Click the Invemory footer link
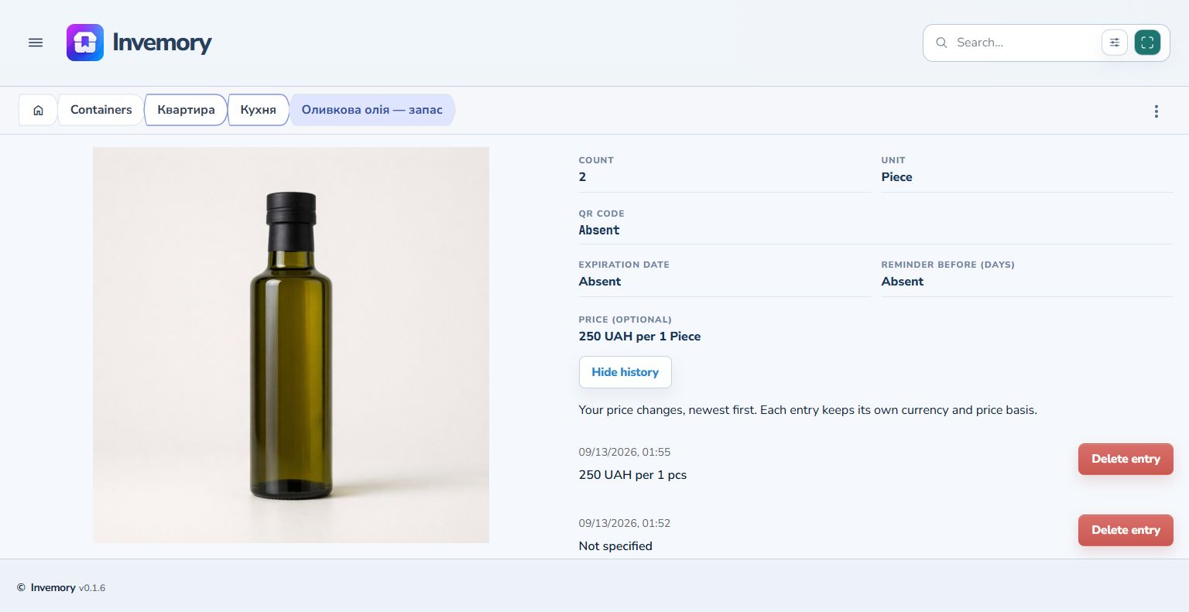Viewport: 1189px width, 612px height. tap(53, 588)
